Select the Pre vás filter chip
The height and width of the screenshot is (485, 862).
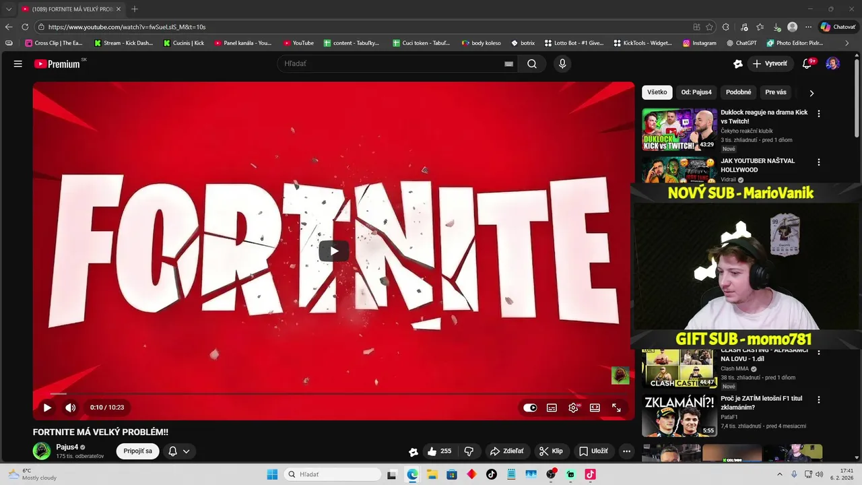tap(776, 92)
